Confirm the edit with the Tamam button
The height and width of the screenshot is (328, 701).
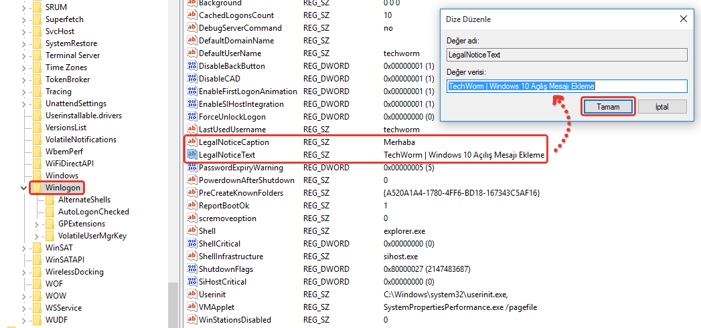point(608,107)
